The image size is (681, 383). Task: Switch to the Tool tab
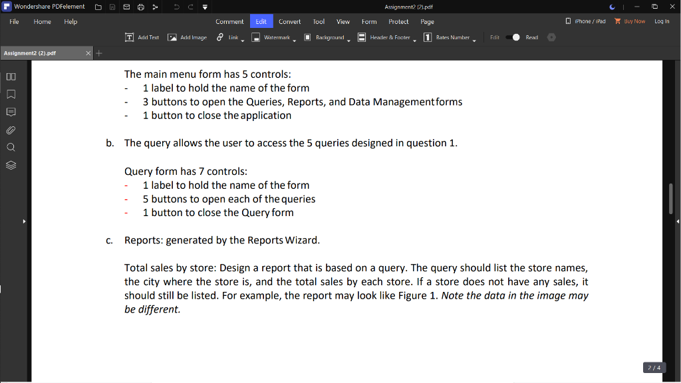(x=319, y=21)
